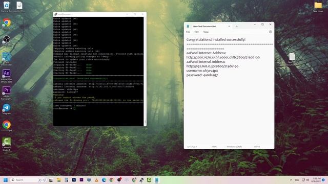Minimize the terminal window
Screen dimensions: 328x184
point(127,14)
